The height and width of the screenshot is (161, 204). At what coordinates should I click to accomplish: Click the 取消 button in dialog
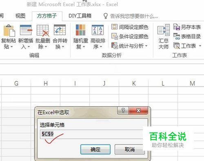point(130,150)
